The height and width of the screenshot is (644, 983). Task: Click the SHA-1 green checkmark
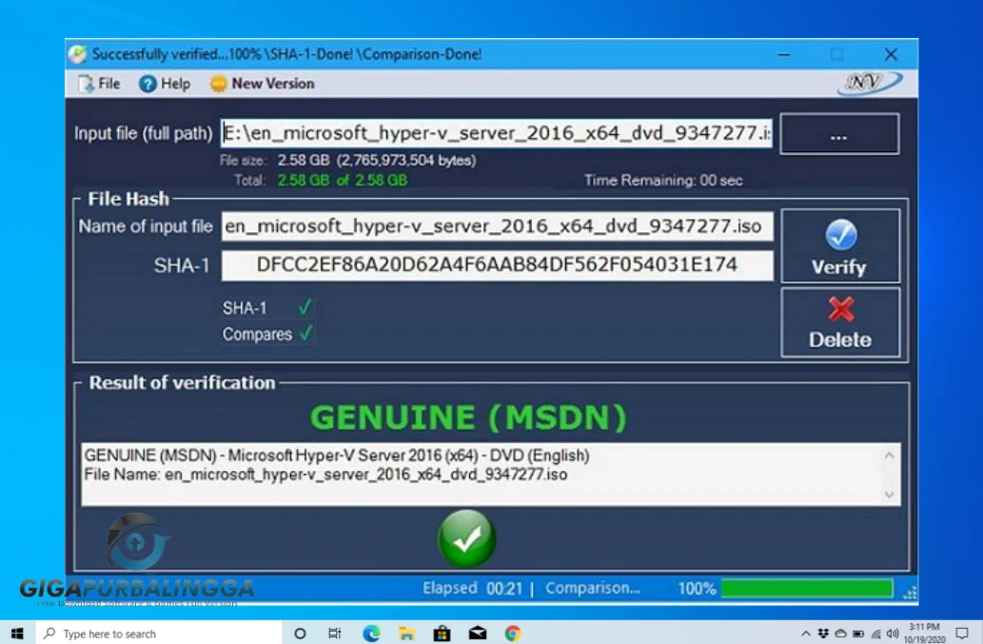(x=305, y=307)
